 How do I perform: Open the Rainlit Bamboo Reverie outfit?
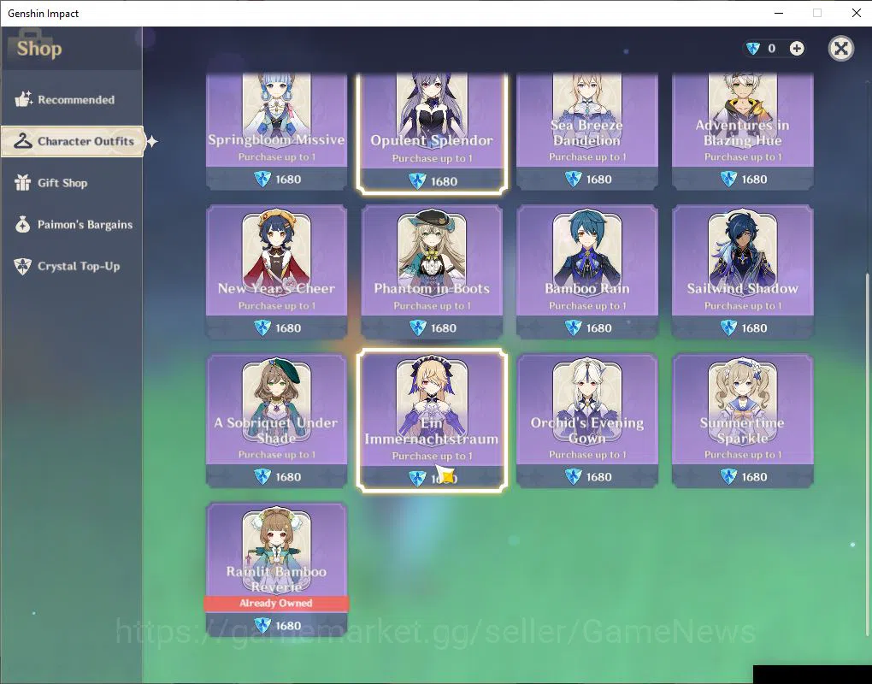tap(276, 569)
